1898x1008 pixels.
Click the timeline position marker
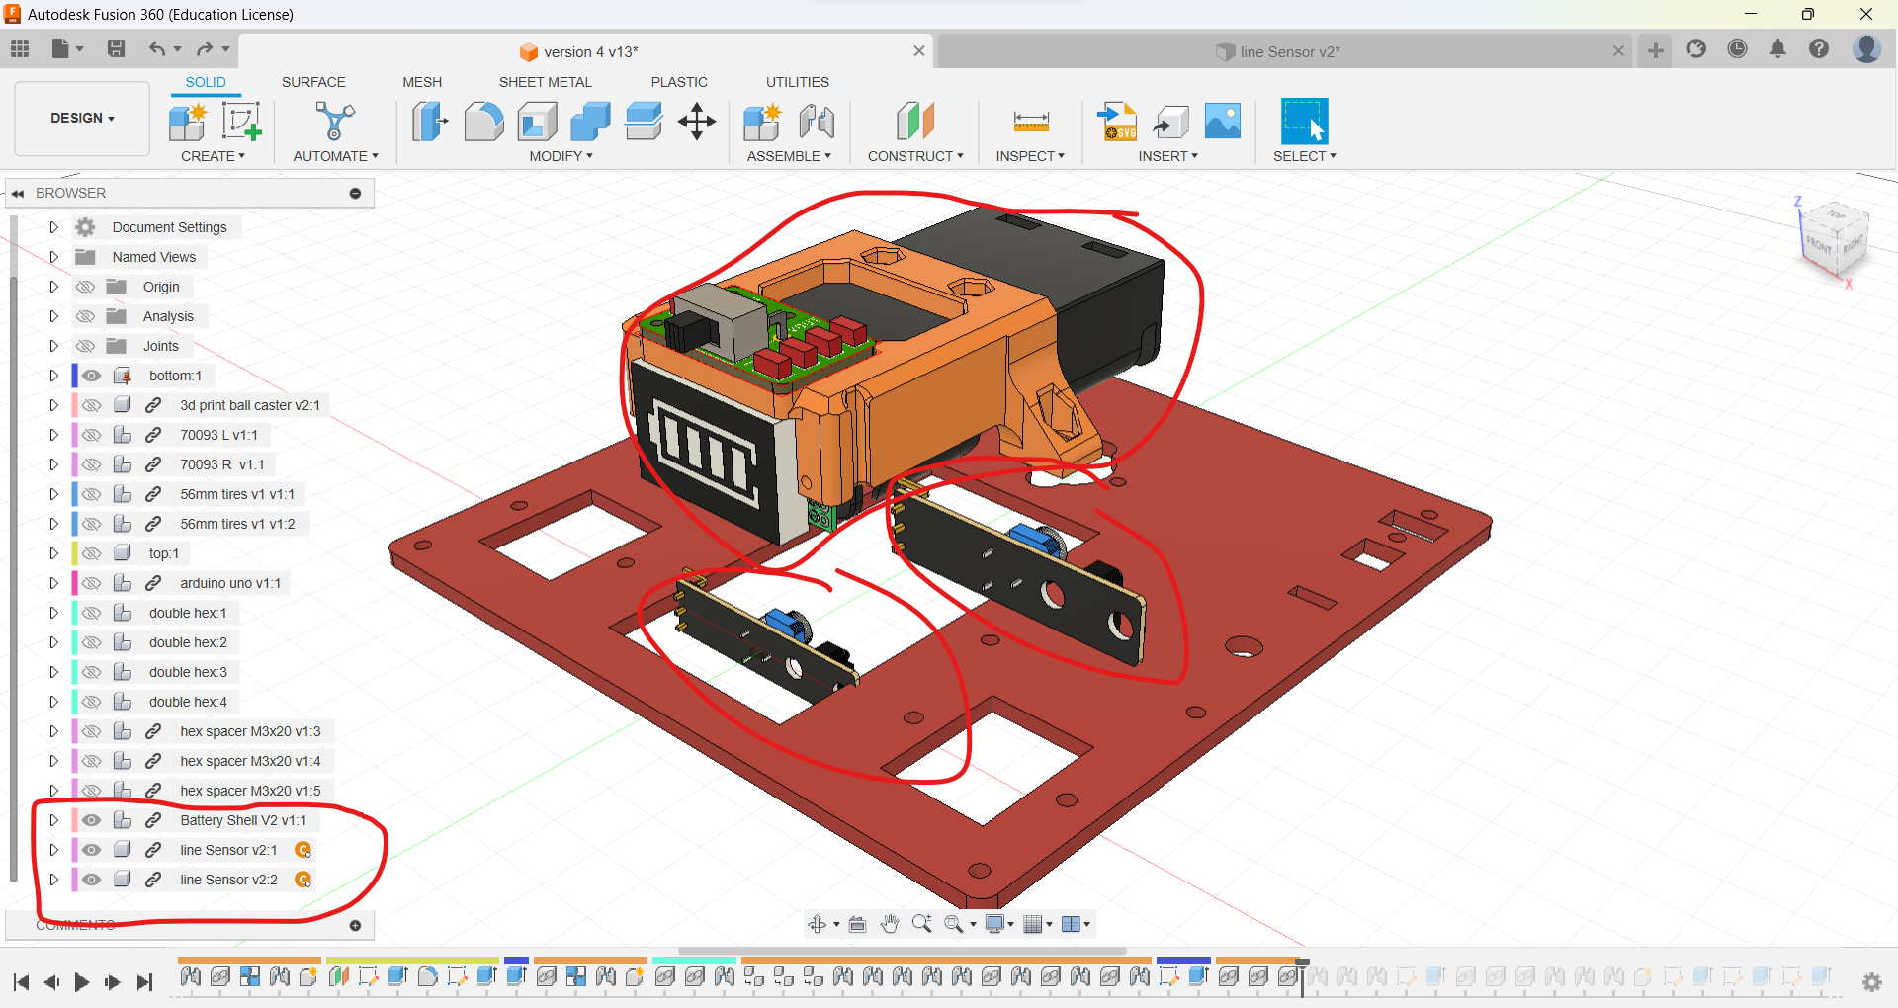[1302, 964]
